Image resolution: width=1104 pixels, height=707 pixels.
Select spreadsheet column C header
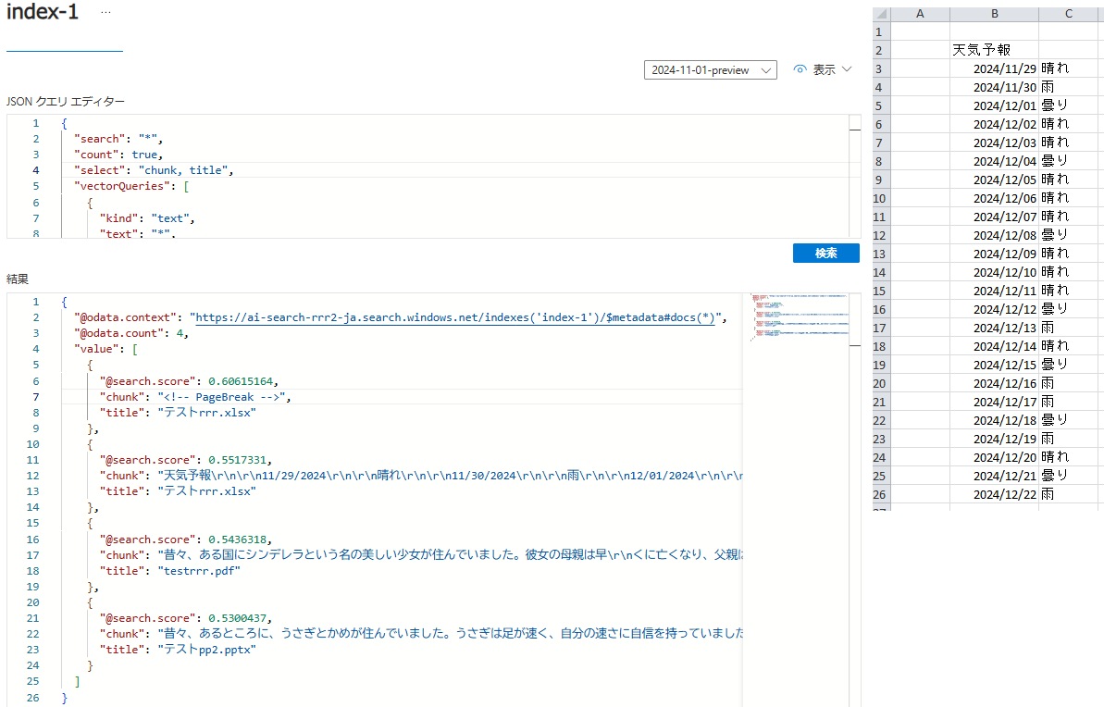click(1069, 13)
